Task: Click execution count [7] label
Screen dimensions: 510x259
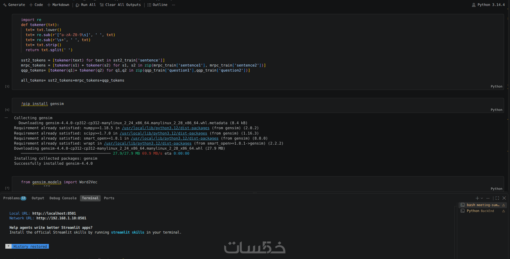Action: [7, 188]
